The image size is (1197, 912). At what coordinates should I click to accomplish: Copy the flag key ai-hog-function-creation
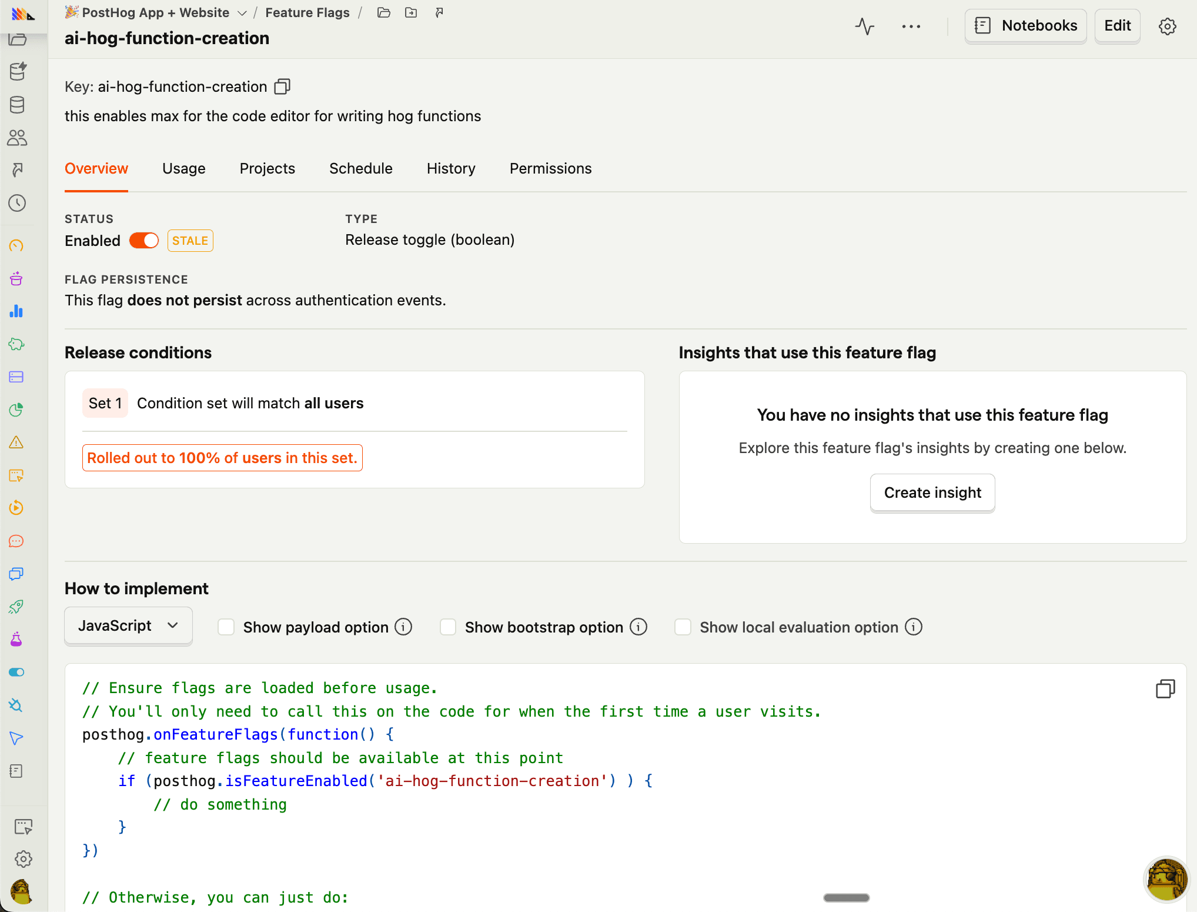(282, 86)
